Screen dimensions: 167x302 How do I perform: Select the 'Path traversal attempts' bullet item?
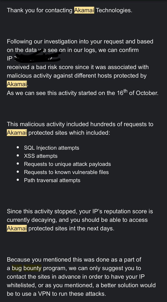coord(52,180)
